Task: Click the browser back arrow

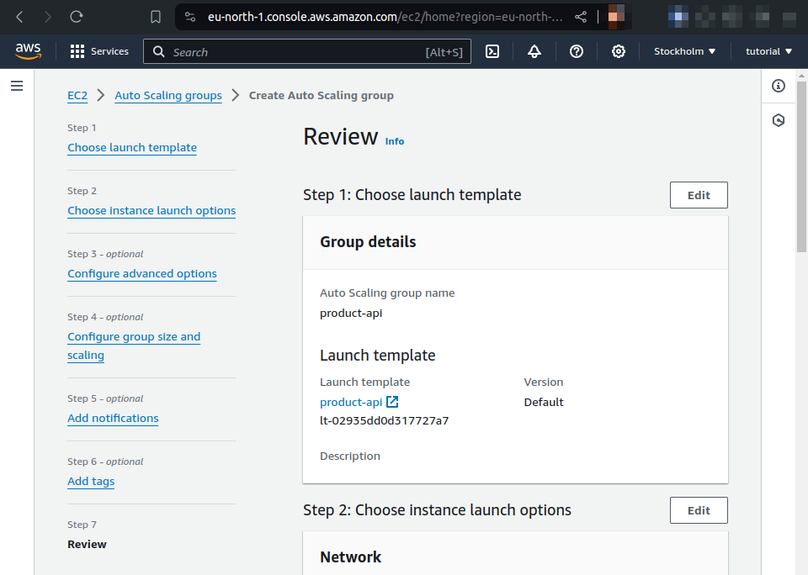Action: (x=19, y=17)
